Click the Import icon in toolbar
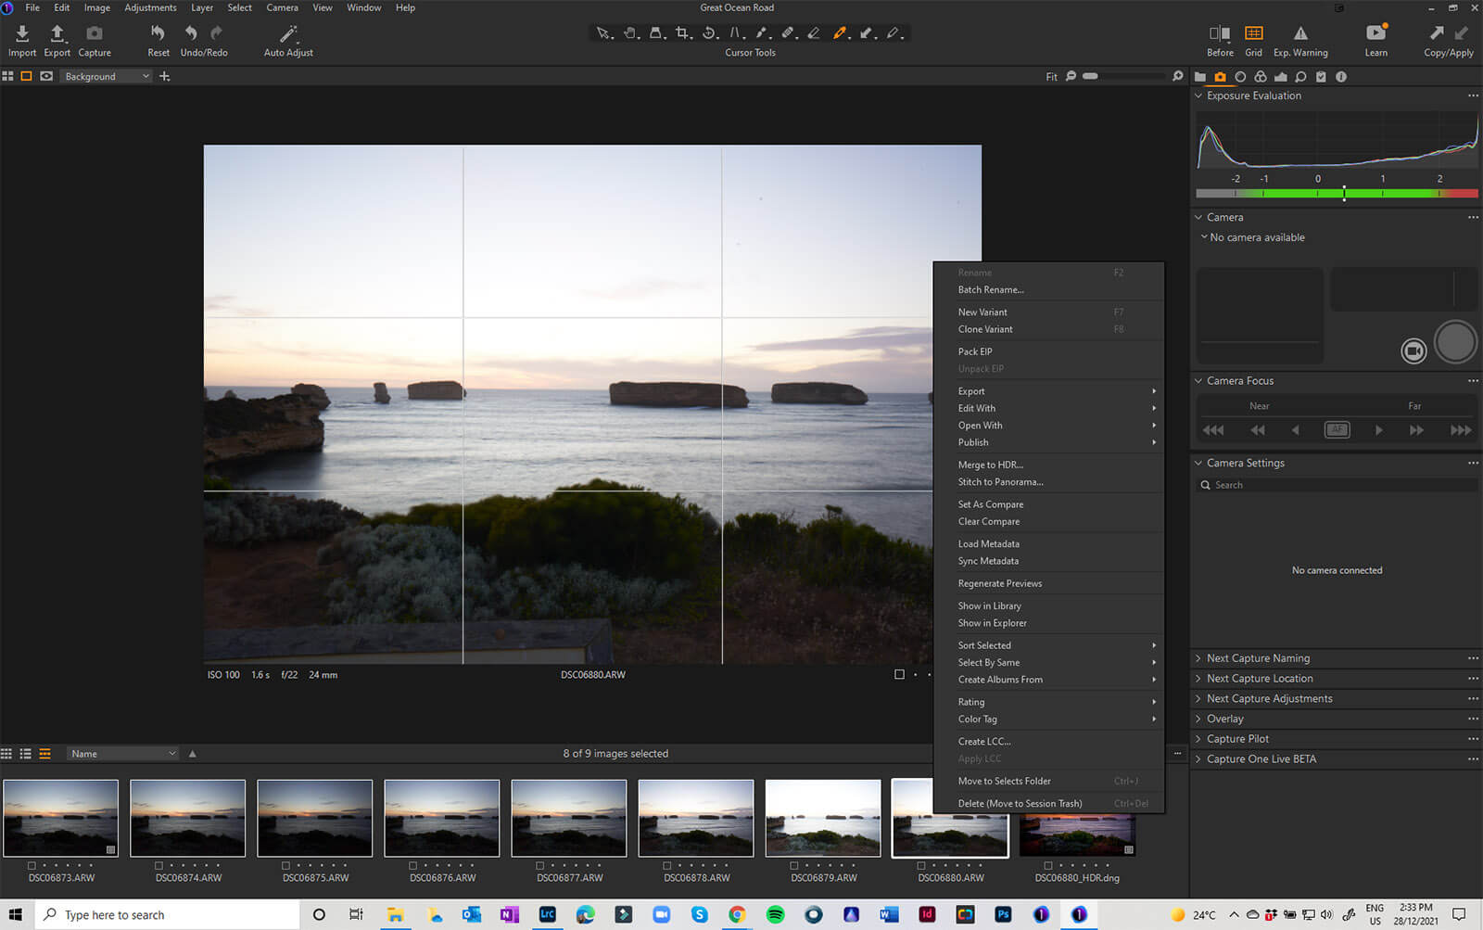The width and height of the screenshot is (1483, 930). point(22,34)
